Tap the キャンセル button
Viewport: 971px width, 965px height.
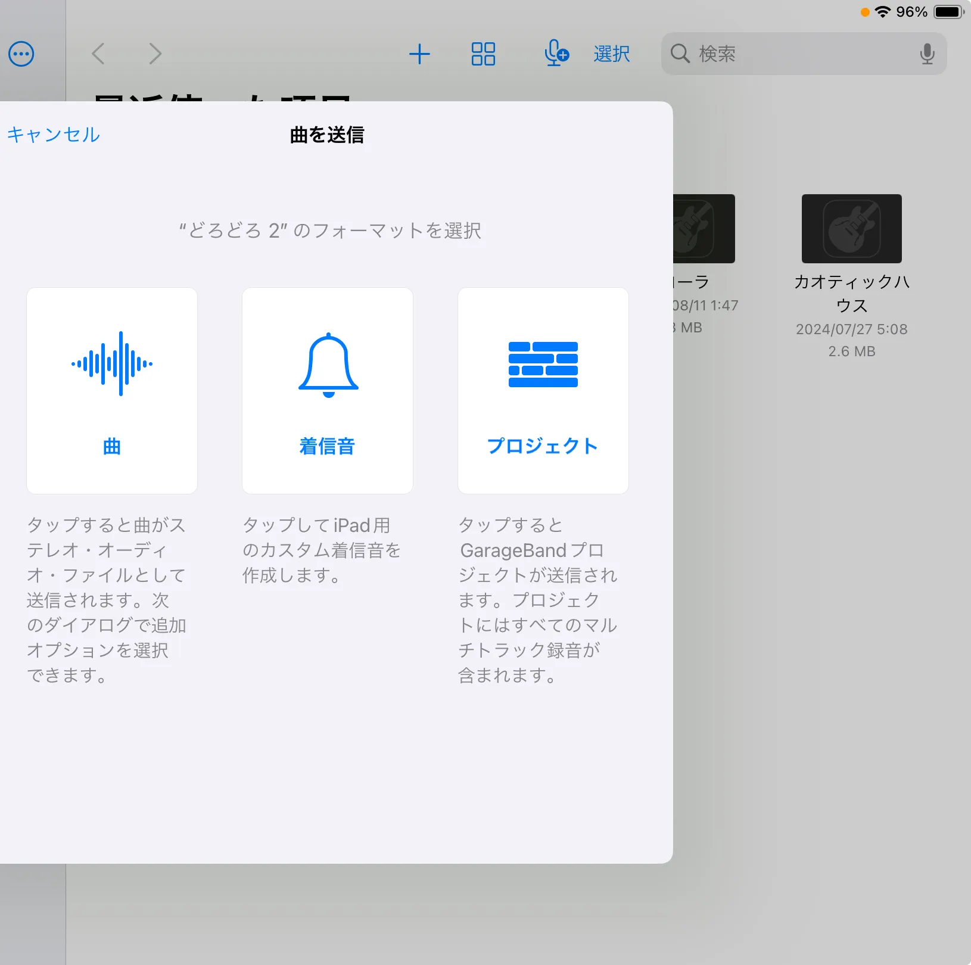point(54,135)
